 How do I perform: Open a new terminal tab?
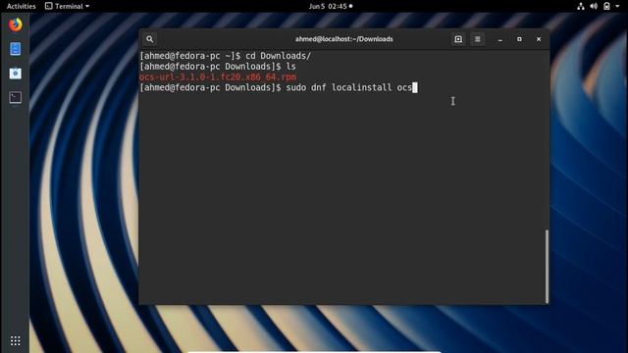458,39
